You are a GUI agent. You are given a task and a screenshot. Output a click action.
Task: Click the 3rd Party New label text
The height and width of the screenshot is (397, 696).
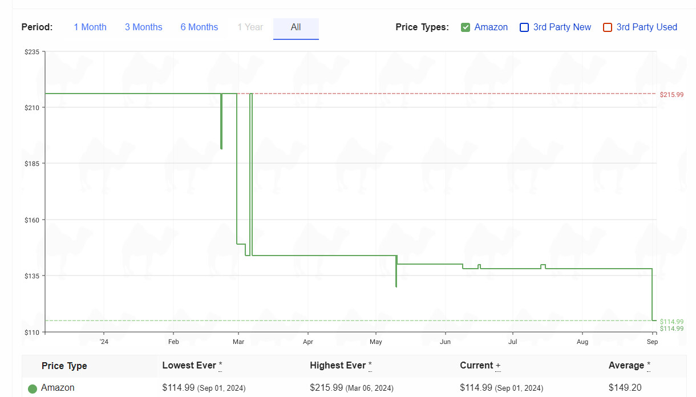[x=562, y=27]
